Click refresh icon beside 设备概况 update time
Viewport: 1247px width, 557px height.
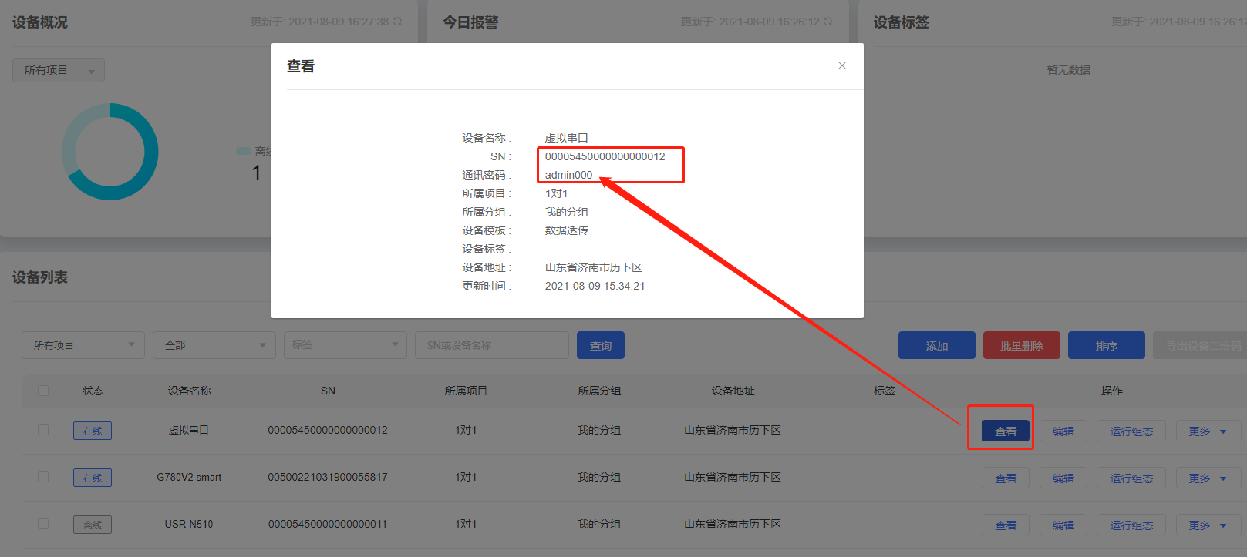398,22
